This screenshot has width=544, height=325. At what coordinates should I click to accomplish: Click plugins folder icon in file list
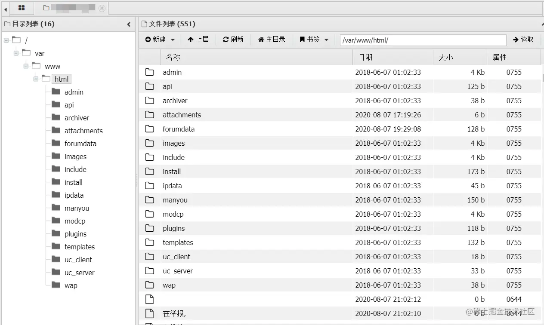tap(149, 228)
